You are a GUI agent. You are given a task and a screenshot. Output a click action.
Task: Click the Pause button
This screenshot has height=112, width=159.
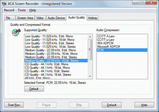pyautogui.click(x=46, y=105)
